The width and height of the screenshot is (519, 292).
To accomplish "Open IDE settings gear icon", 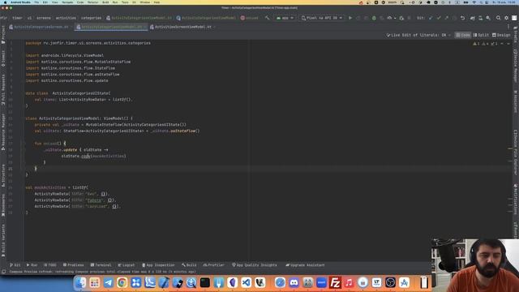I will pyautogui.click(x=506, y=18).
